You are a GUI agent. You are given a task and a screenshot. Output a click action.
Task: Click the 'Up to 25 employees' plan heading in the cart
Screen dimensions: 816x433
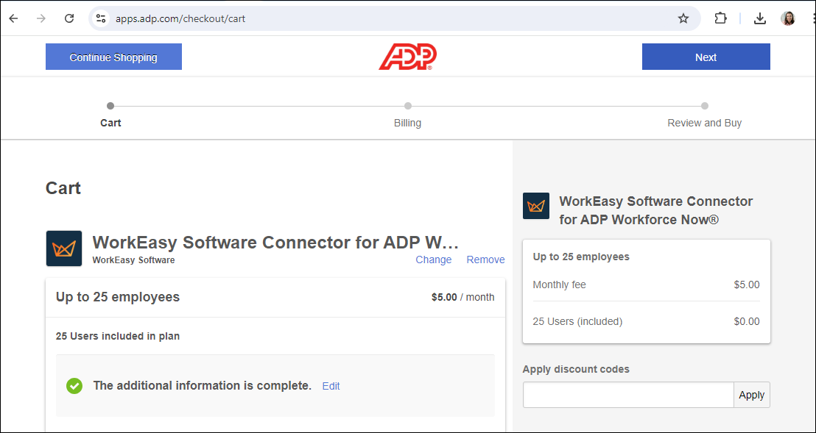[x=118, y=297]
